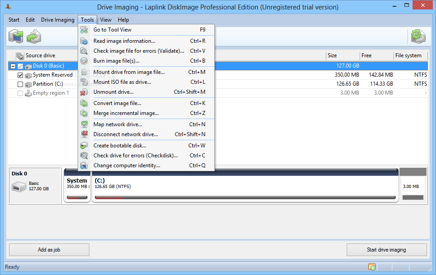Viewport: 436px width, 275px height.
Task: Check the Partition (C:) checkbox
Action: pos(20,84)
